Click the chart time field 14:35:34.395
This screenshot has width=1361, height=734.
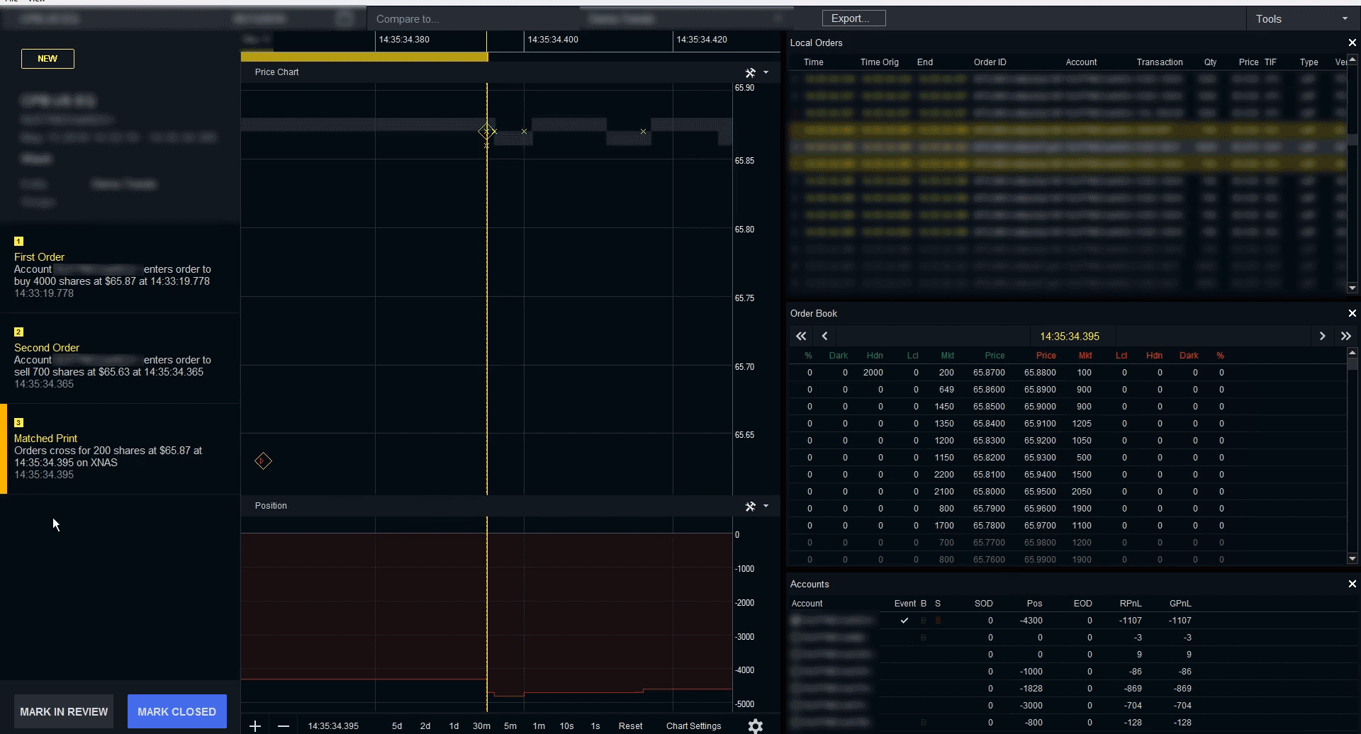[x=333, y=725]
